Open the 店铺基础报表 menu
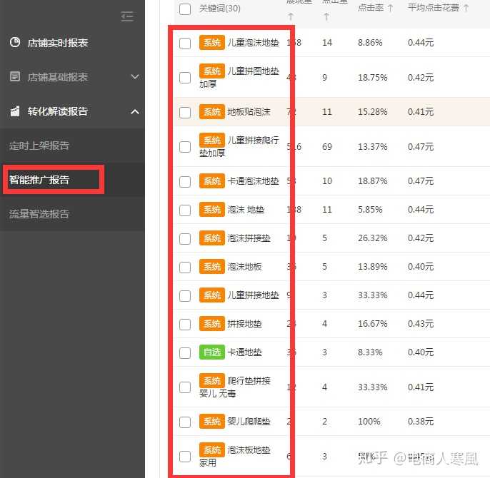490x478 pixels. pos(58,77)
